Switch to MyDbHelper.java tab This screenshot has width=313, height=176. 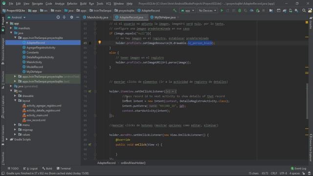[165, 18]
